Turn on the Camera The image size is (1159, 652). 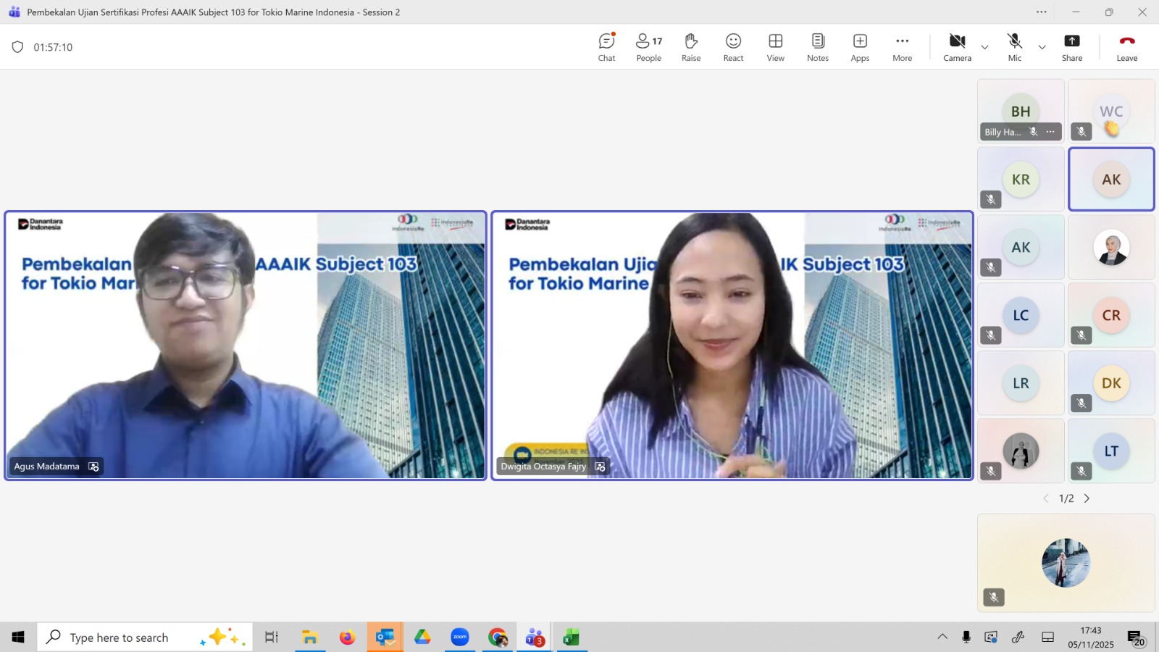(x=957, y=48)
